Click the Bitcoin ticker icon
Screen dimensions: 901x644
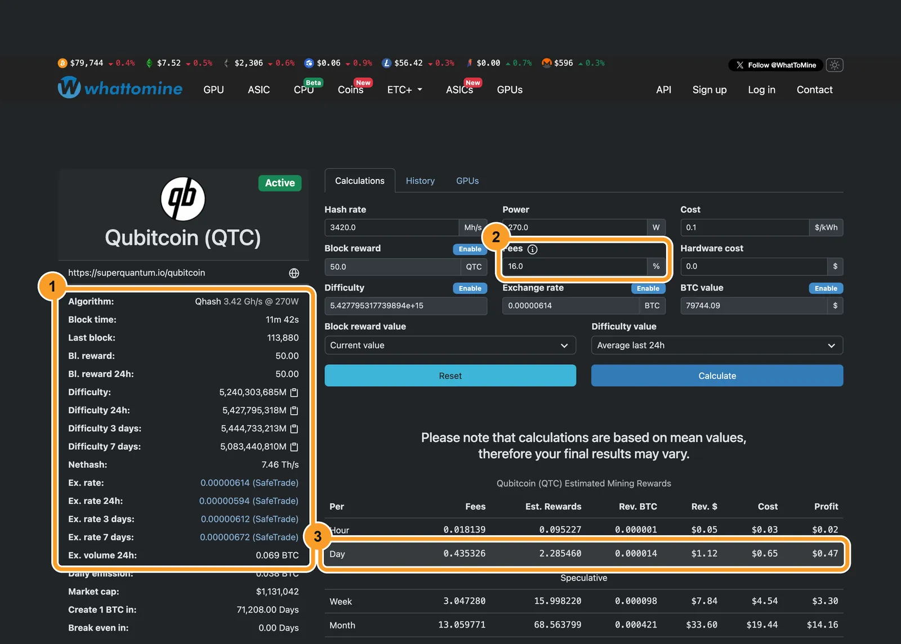tap(63, 63)
